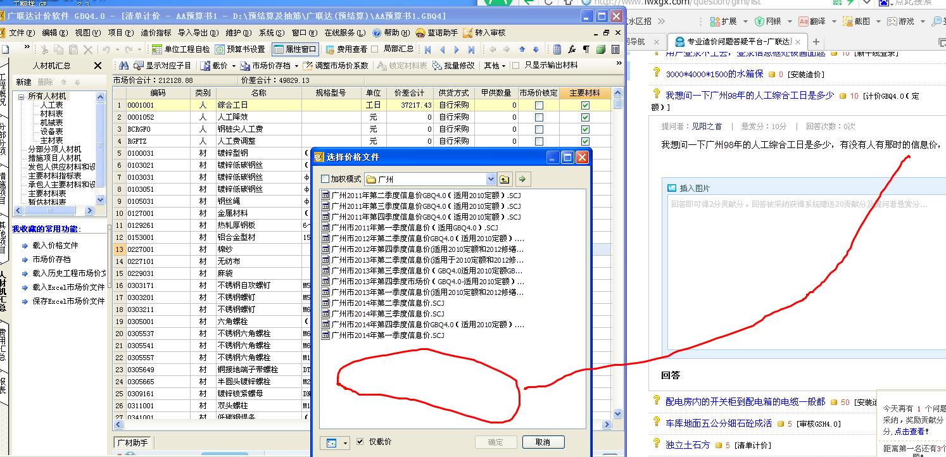Open the 编辑 menu
The height and width of the screenshot is (457, 946).
tap(54, 33)
